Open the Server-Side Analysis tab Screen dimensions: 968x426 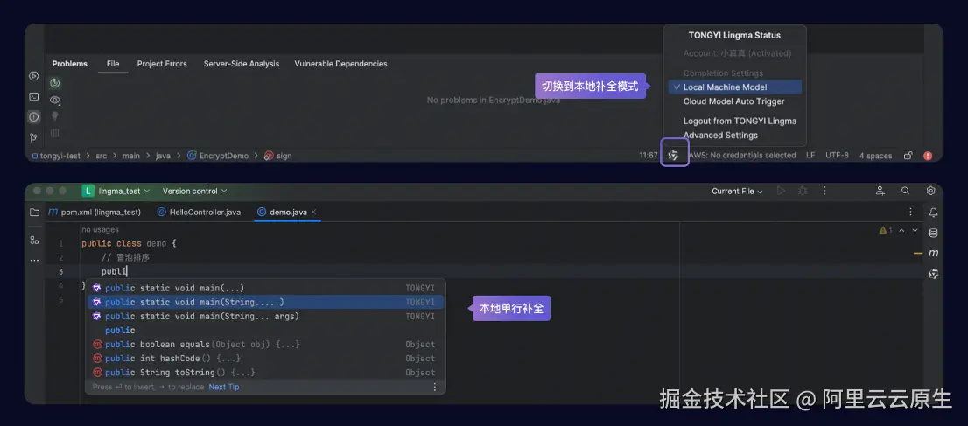(242, 64)
